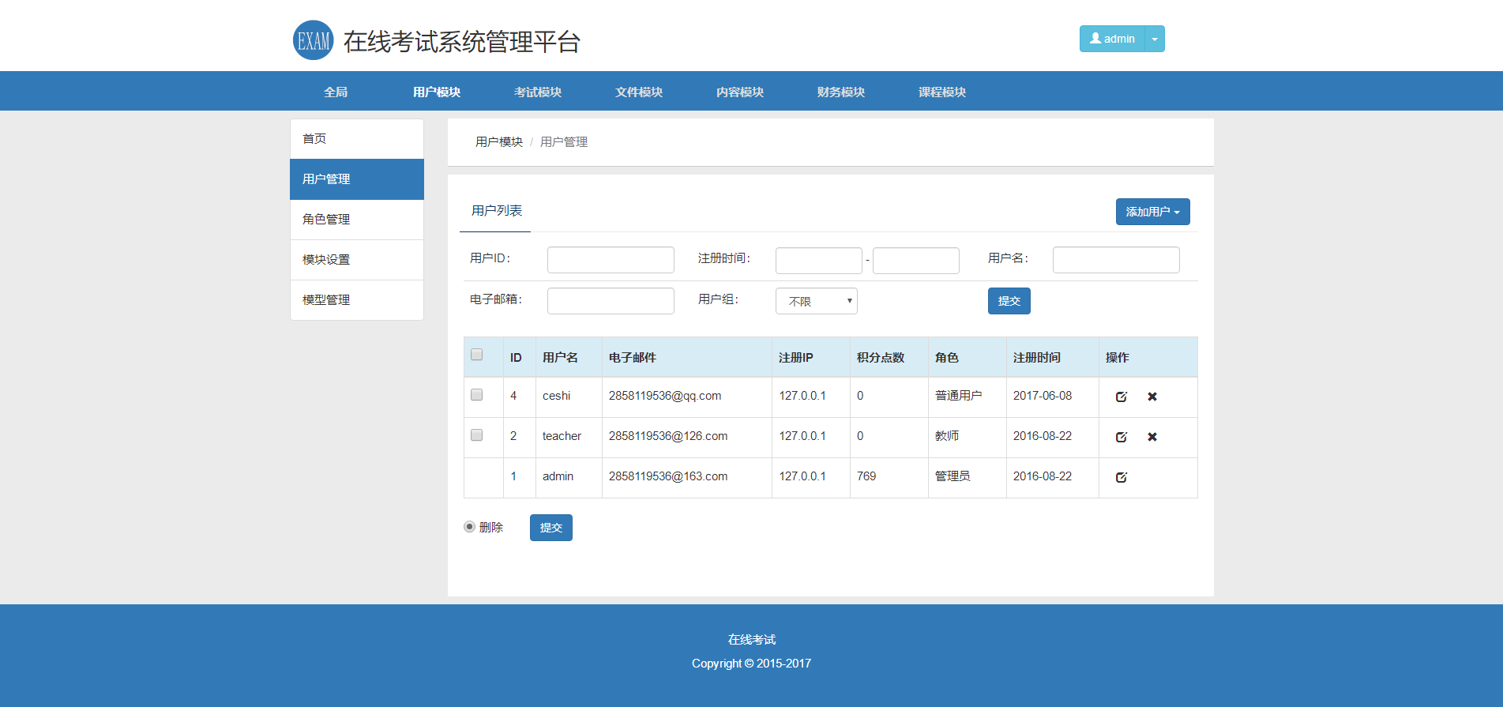Click the 提交 button beside 删除 option
This screenshot has width=1503, height=707.
[550, 528]
